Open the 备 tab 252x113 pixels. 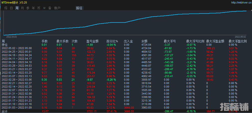[x=50, y=8]
